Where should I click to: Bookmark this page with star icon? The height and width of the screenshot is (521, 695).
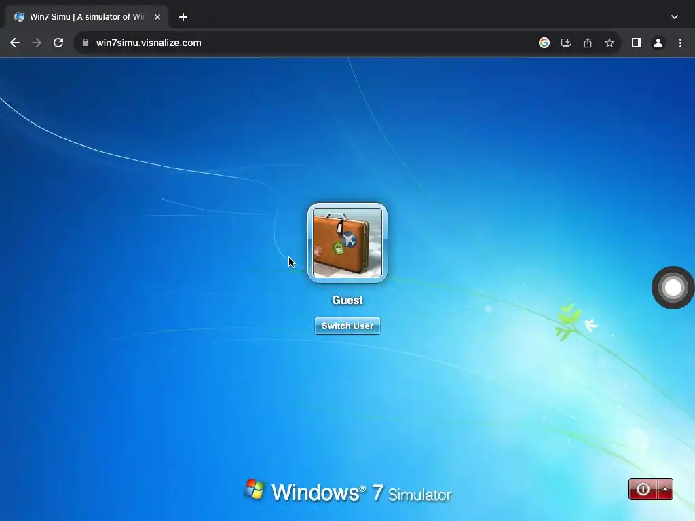click(x=609, y=43)
